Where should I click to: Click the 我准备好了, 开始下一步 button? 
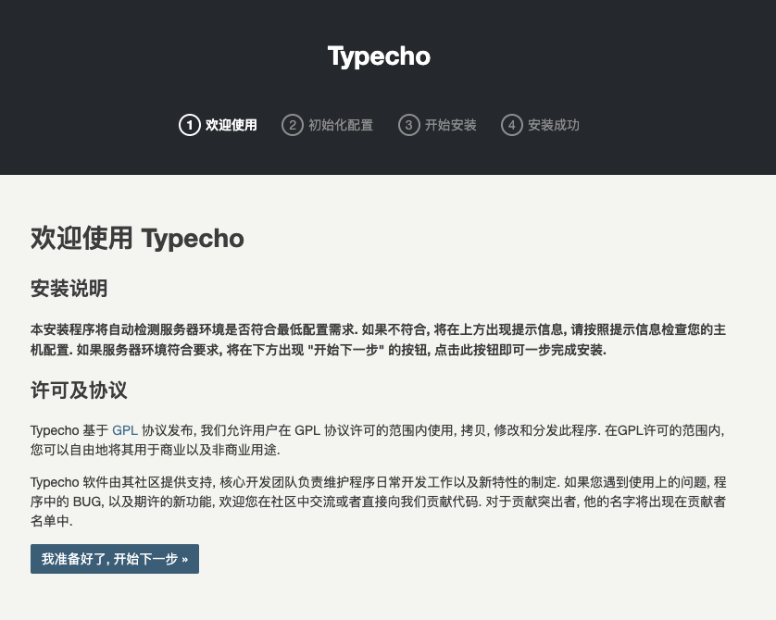pyautogui.click(x=115, y=559)
